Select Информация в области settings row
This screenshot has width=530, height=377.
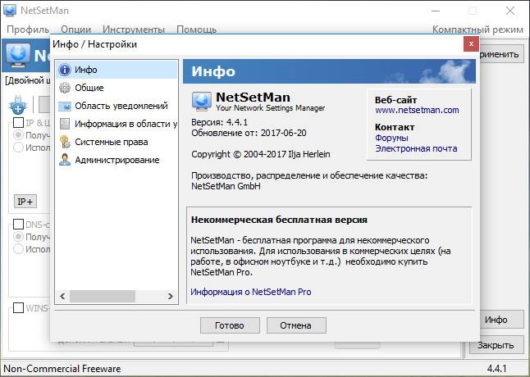click(117, 124)
